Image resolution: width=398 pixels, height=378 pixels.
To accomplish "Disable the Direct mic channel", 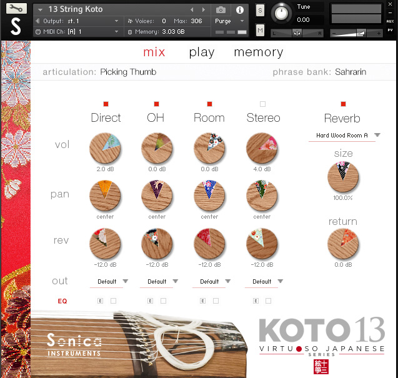I will 106,104.
